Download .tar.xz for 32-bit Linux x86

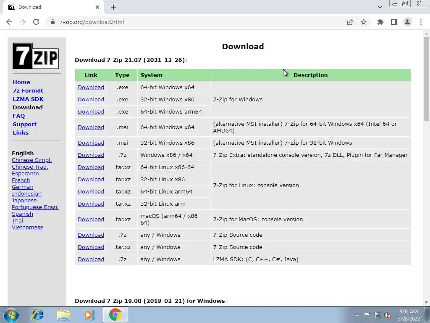(x=91, y=179)
